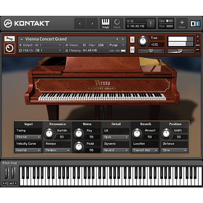This screenshot has width=203, height=203.
Task: Open the Tuning Stretch dropdown
Action: point(28,137)
